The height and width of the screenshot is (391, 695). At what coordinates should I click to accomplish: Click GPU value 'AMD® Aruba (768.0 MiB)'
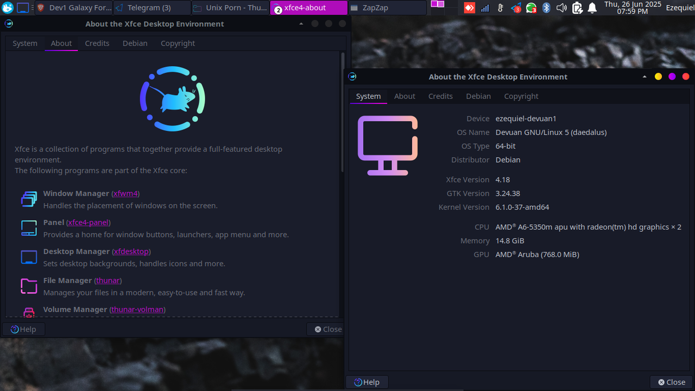pyautogui.click(x=538, y=255)
